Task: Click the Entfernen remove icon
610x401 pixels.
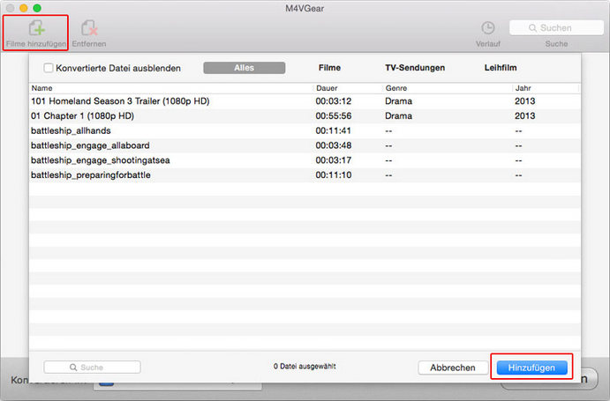Action: (x=89, y=28)
